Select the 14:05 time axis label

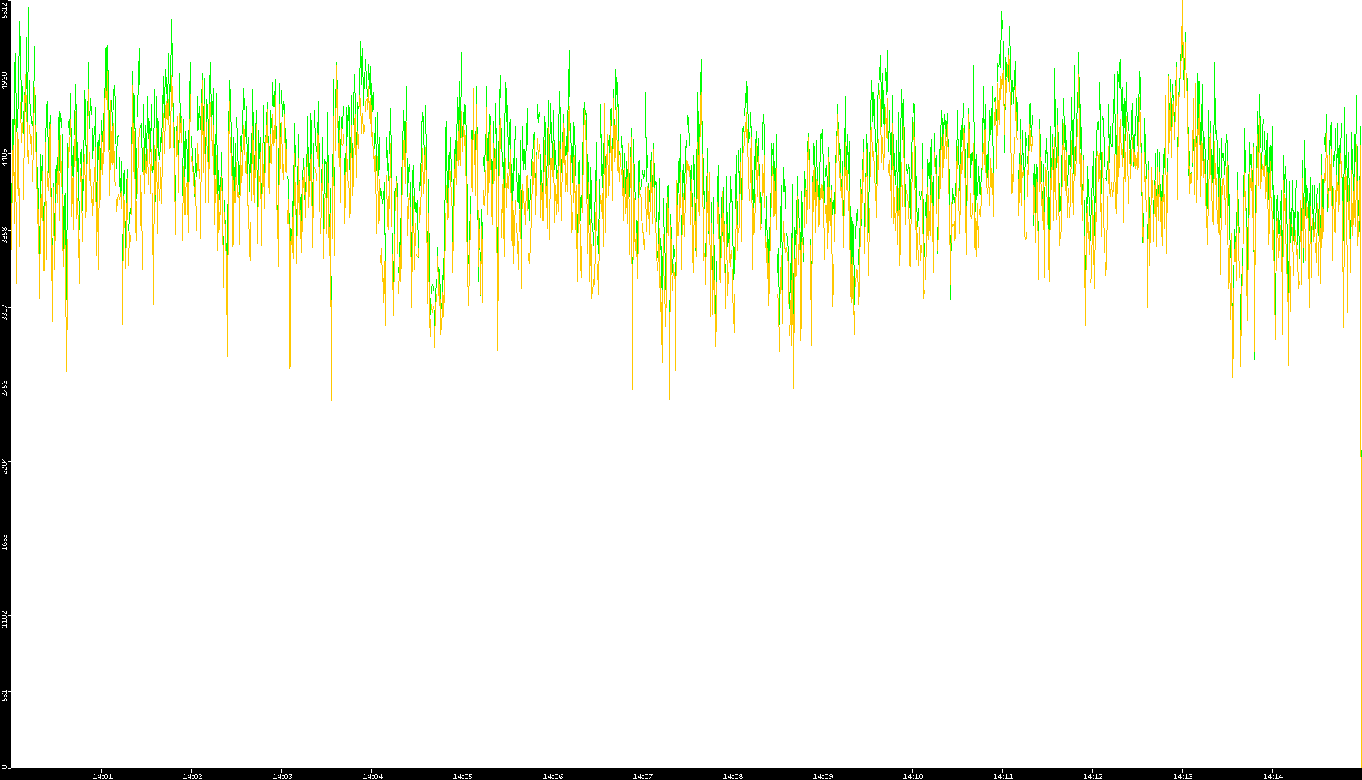click(x=462, y=776)
